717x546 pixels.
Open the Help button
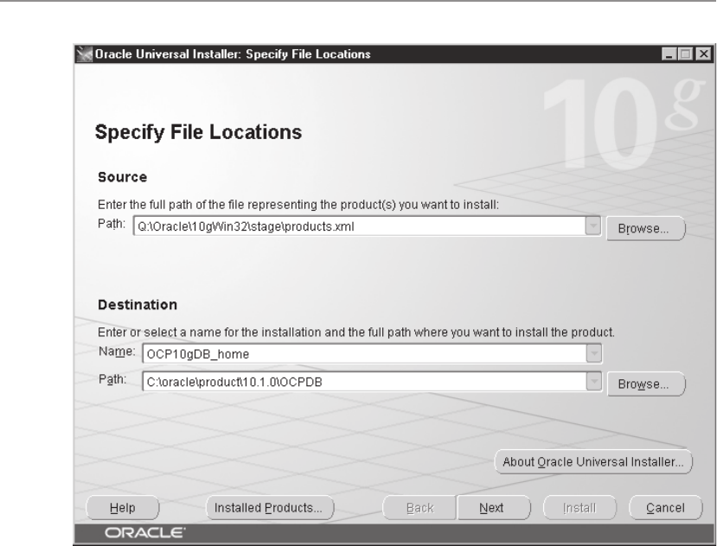click(123, 508)
